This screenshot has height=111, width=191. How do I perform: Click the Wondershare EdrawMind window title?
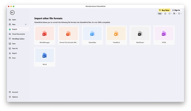95,6
